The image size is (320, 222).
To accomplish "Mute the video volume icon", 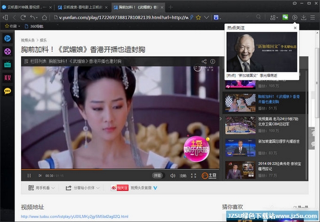I will pyautogui.click(x=173, y=175).
